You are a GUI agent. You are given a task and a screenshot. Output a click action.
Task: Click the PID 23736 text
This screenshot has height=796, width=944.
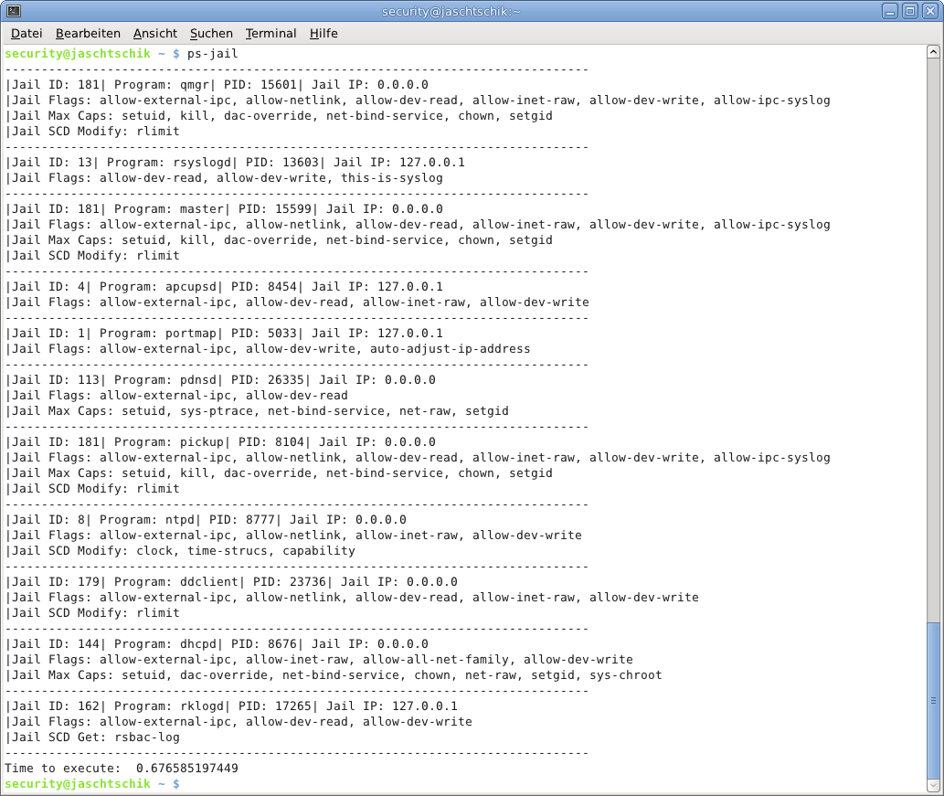point(290,582)
